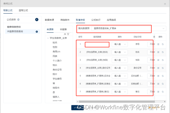The width and height of the screenshot is (170, 113).
Task: Switch to the 本报表 tab
Action: click(x=63, y=29)
